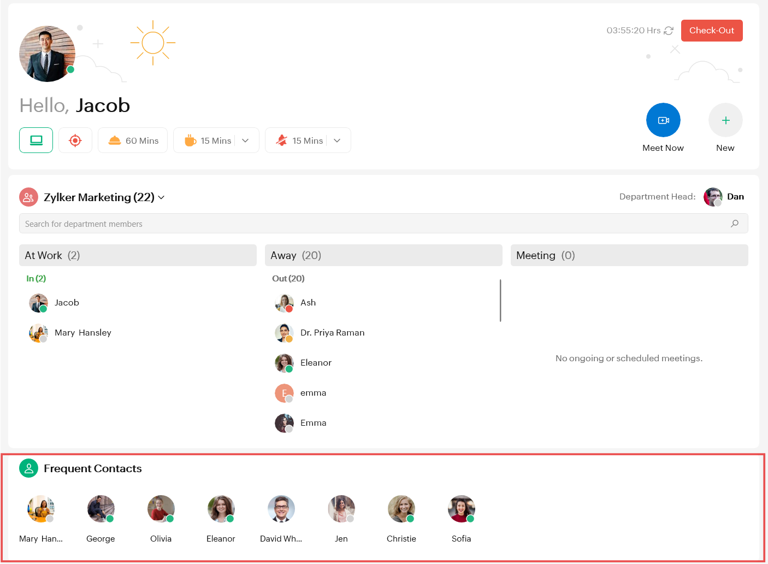Expand the Zylker Marketing department dropdown
The height and width of the screenshot is (564, 768).
161,197
